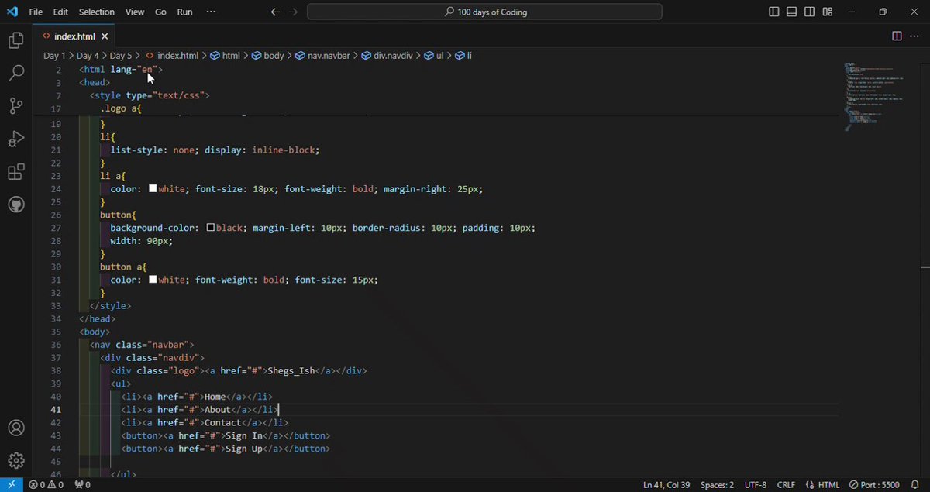Open the Manage gear icon
Viewport: 930px width, 492px height.
pyautogui.click(x=15, y=461)
